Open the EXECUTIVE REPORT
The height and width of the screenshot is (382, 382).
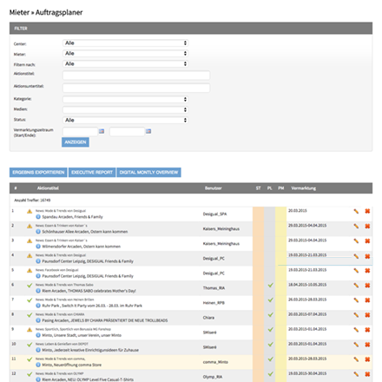point(92,173)
